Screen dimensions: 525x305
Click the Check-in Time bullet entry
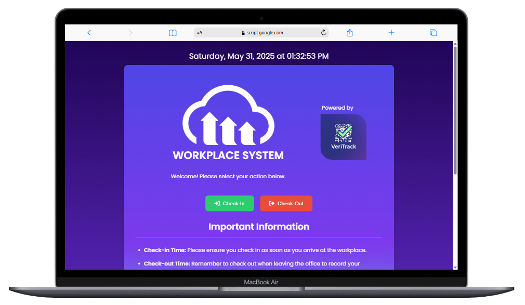(255, 250)
